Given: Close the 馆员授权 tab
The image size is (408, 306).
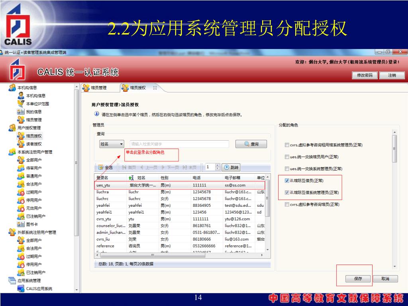Looking at the screenshot, I should pyautogui.click(x=155, y=88).
